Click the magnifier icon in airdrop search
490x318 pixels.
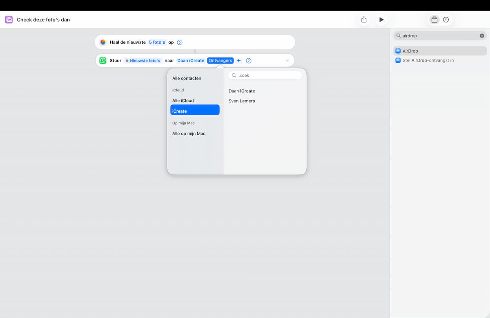click(399, 36)
